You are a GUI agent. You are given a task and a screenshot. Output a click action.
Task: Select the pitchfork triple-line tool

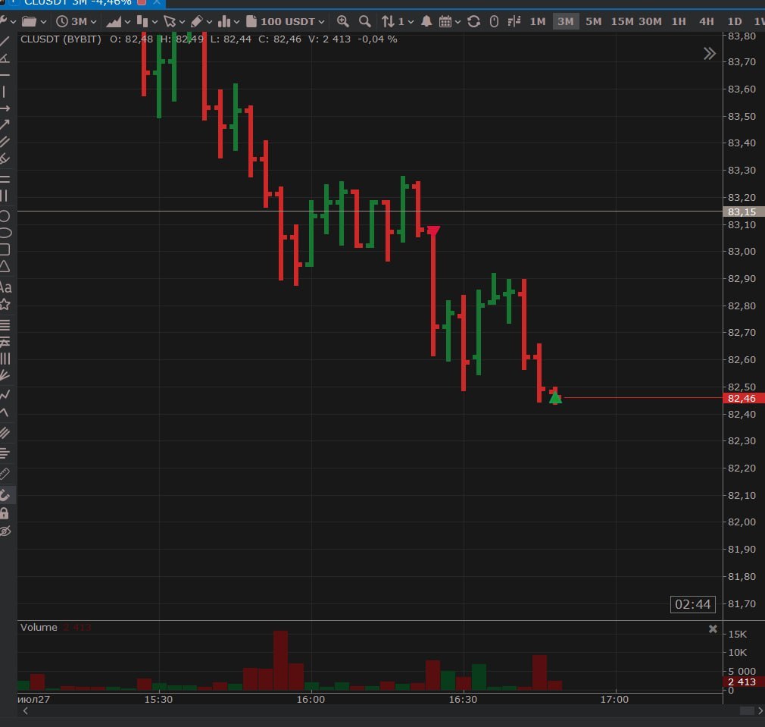(x=5, y=433)
